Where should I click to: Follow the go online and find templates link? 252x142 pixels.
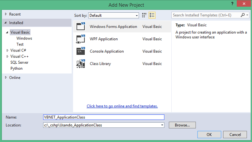pos(122,106)
